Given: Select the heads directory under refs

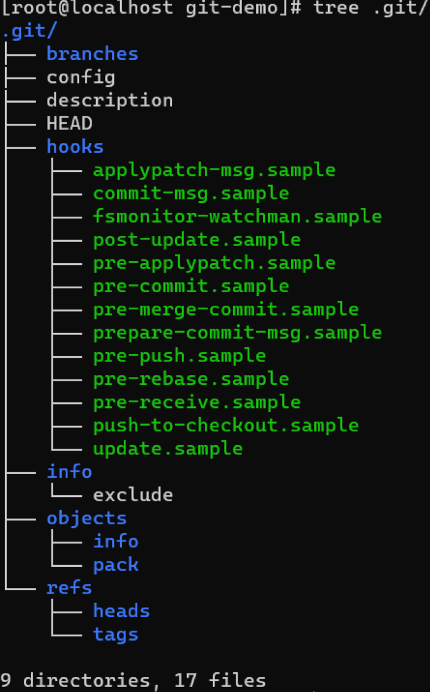Looking at the screenshot, I should tap(121, 611).
